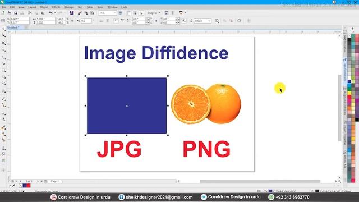Open the Object menu
Viewport: 359px width, 202px height.
tap(44, 7)
